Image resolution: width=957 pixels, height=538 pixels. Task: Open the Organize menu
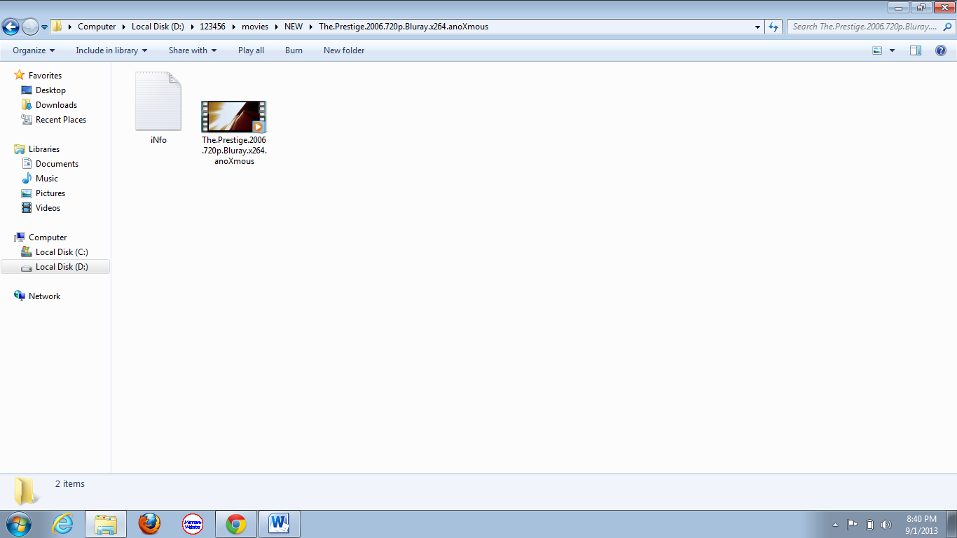click(34, 50)
